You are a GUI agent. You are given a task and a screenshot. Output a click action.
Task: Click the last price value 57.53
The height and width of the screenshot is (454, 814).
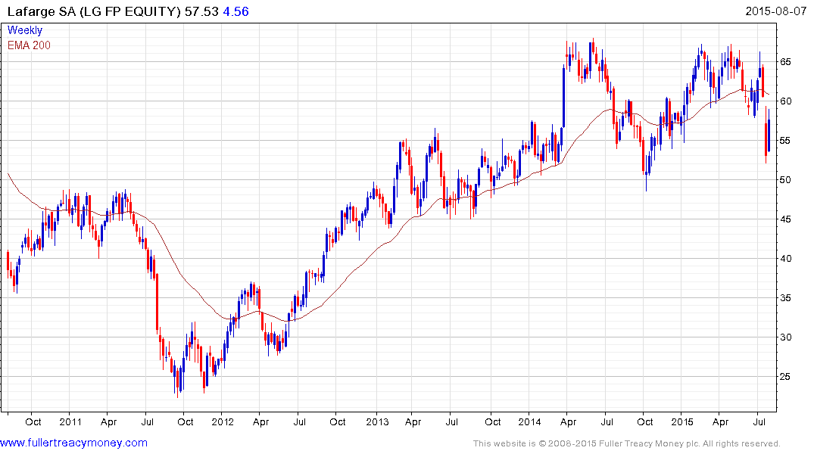tap(201, 11)
